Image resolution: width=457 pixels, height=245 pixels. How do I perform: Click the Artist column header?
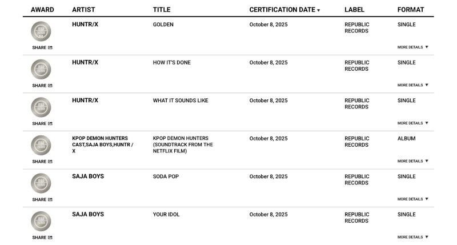[x=85, y=10]
